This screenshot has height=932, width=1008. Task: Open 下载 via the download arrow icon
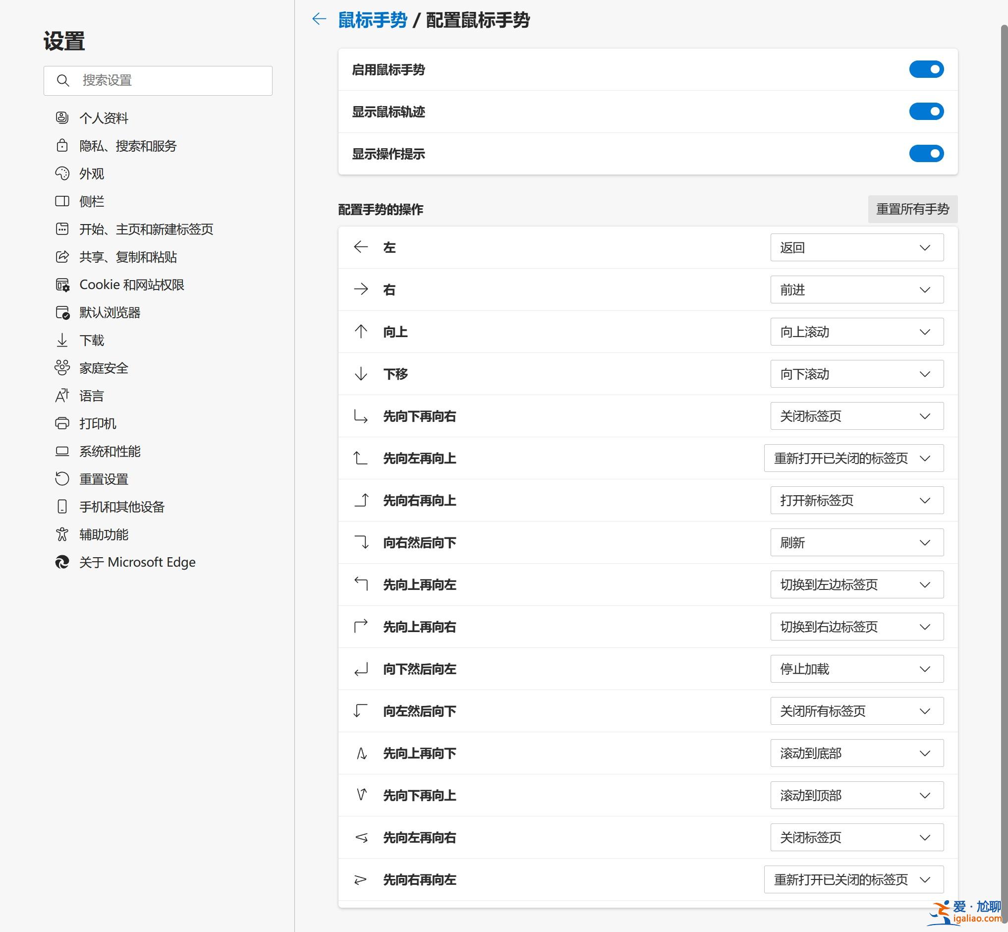62,340
